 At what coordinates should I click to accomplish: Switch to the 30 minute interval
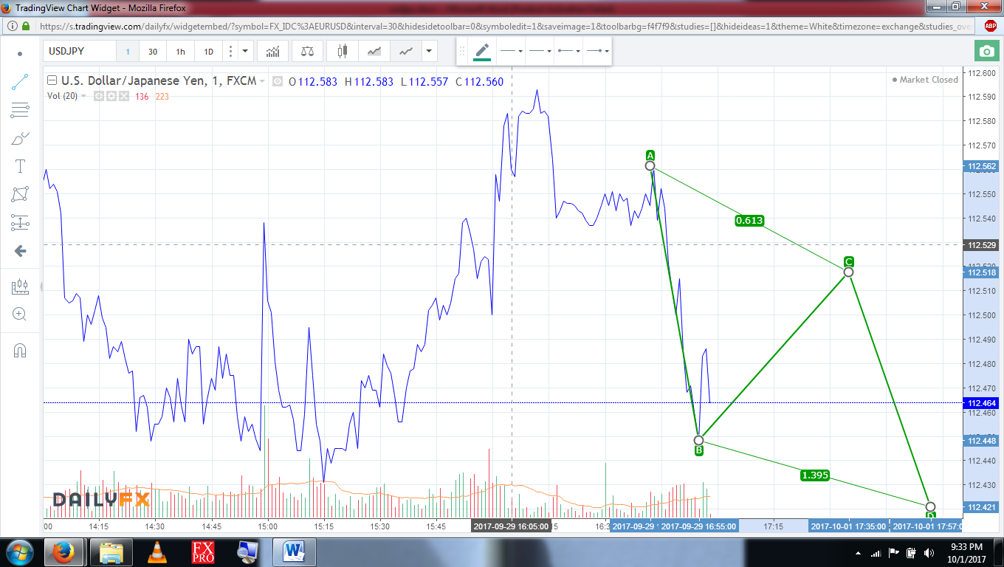click(153, 52)
